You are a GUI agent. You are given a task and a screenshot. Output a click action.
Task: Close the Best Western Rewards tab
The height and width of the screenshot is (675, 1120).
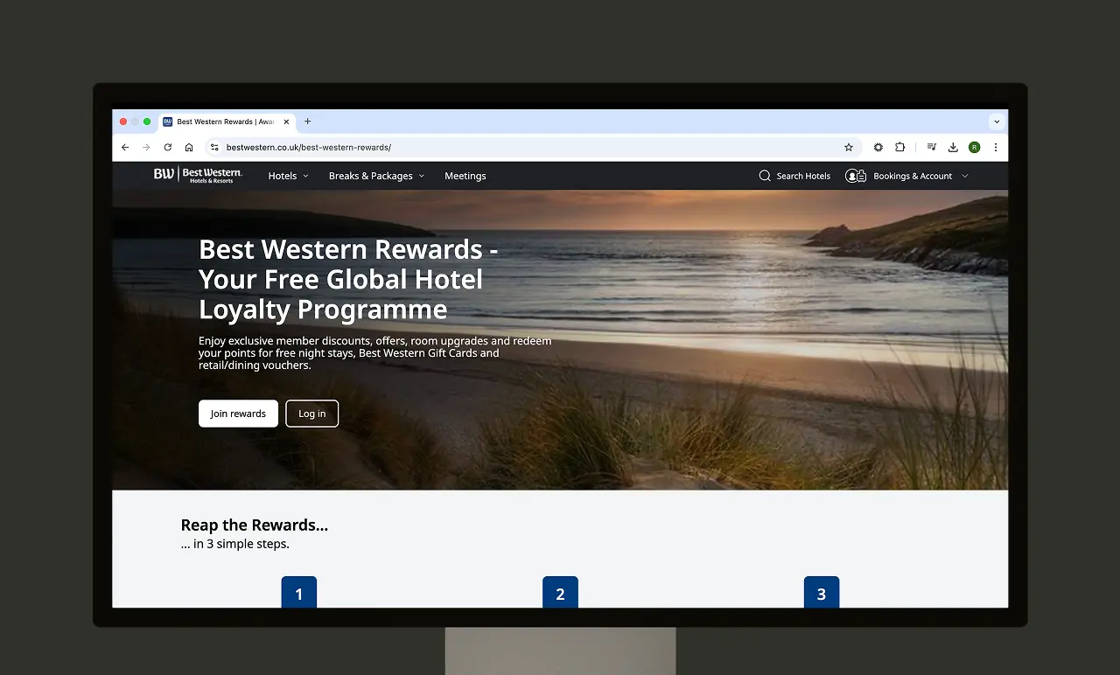point(286,122)
